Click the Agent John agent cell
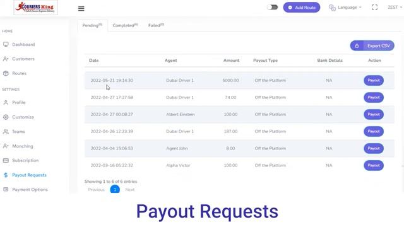Screen dimensions: 404x227 click(177, 148)
